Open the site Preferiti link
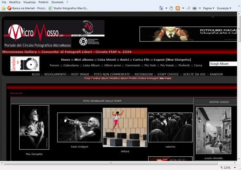Screen dimensions: 241x170 coord(184,66)
